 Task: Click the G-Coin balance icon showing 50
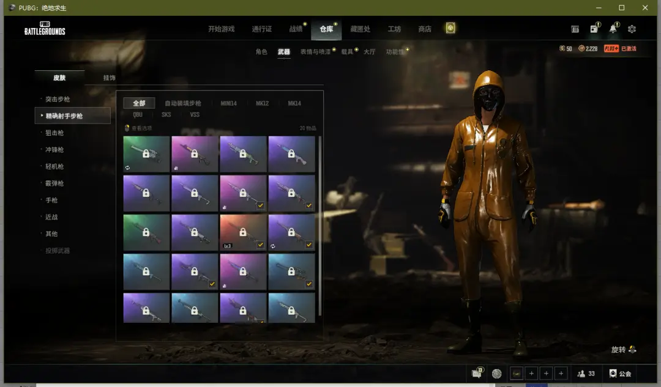pyautogui.click(x=562, y=48)
